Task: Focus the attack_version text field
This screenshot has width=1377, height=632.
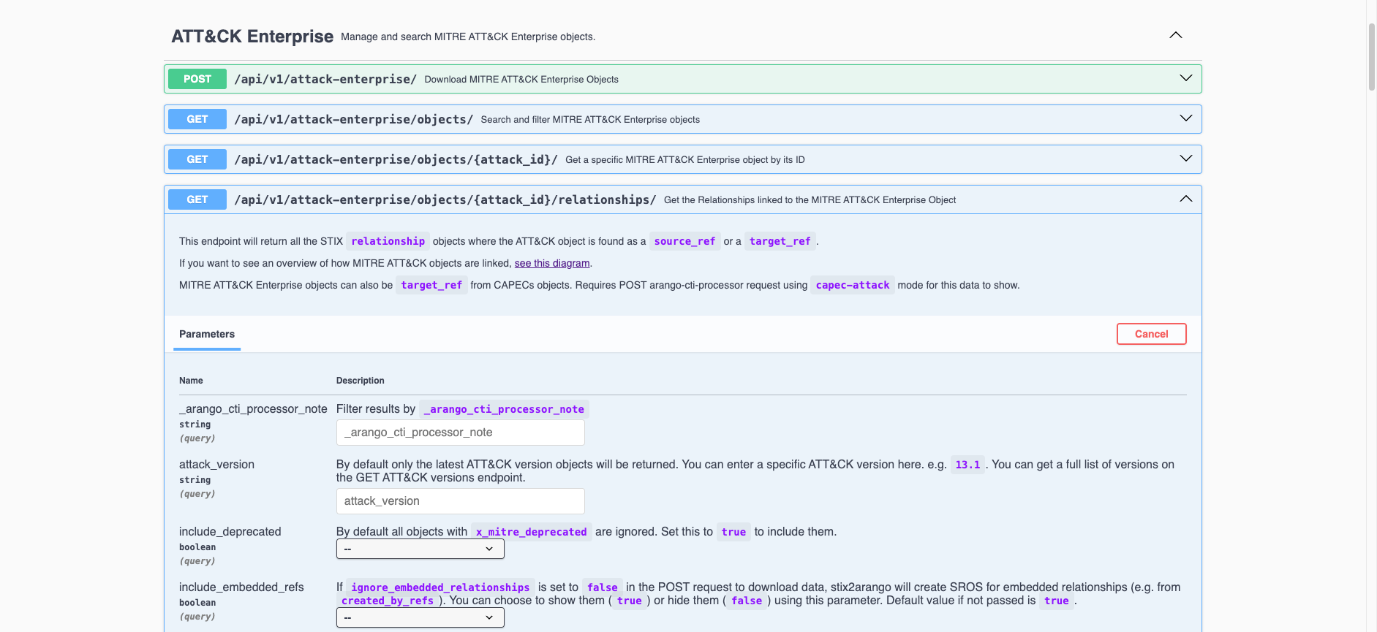Action: 460,501
